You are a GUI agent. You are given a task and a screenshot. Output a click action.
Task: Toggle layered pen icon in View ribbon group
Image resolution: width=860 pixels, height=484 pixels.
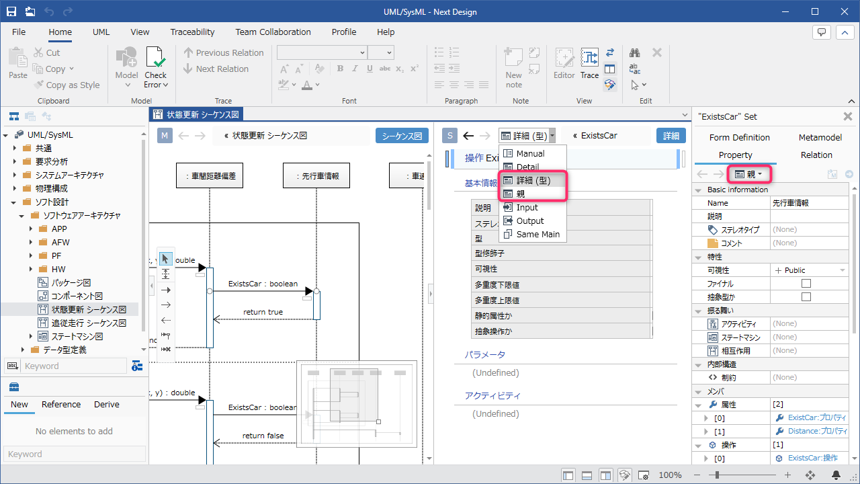click(610, 85)
